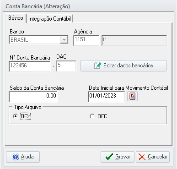Screen dimensions: 177x169
Task: Click the Agência number field showing 1151
Action: coord(86,40)
